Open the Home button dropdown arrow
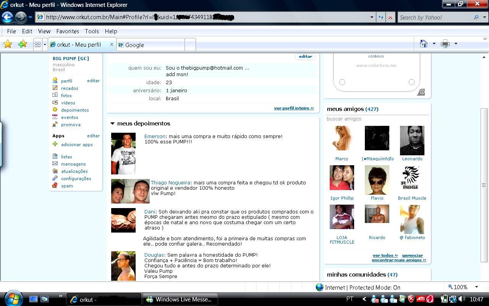Image resolution: width=489 pixels, height=306 pixels. tap(434, 44)
